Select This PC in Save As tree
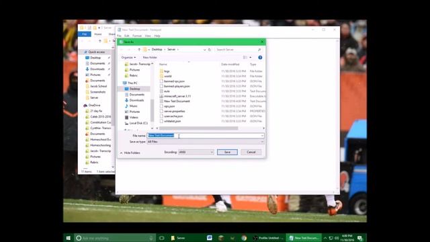This screenshot has height=242, width=430. (132, 83)
